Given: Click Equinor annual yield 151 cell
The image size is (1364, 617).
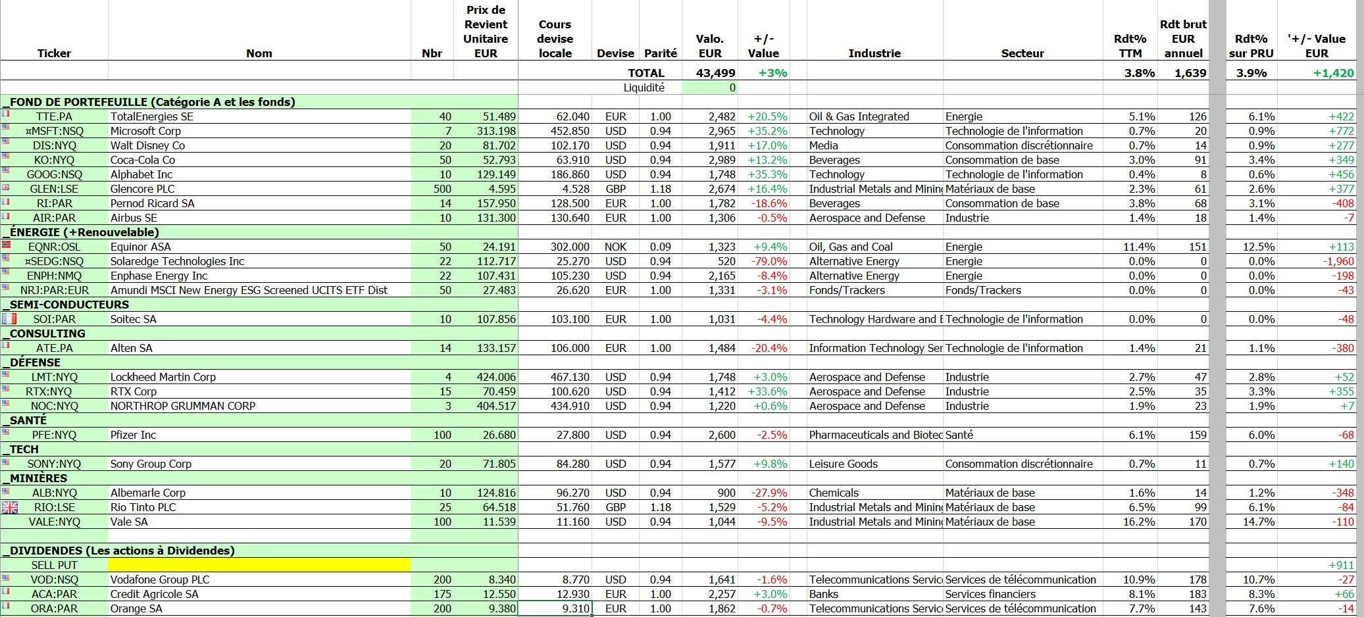Looking at the screenshot, I should tap(1183, 247).
